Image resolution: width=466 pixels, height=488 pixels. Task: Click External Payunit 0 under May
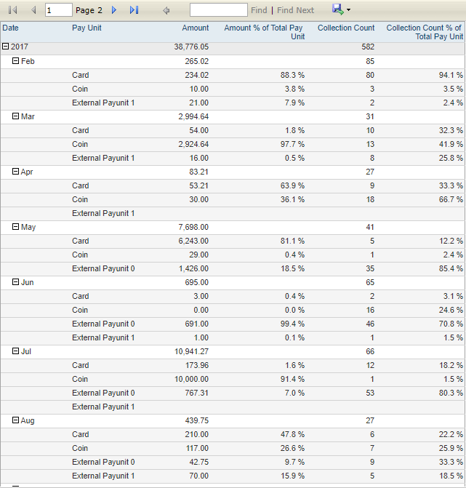[x=103, y=268]
